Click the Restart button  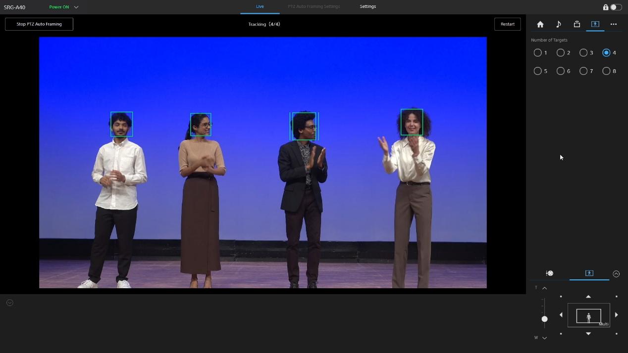[507, 24]
